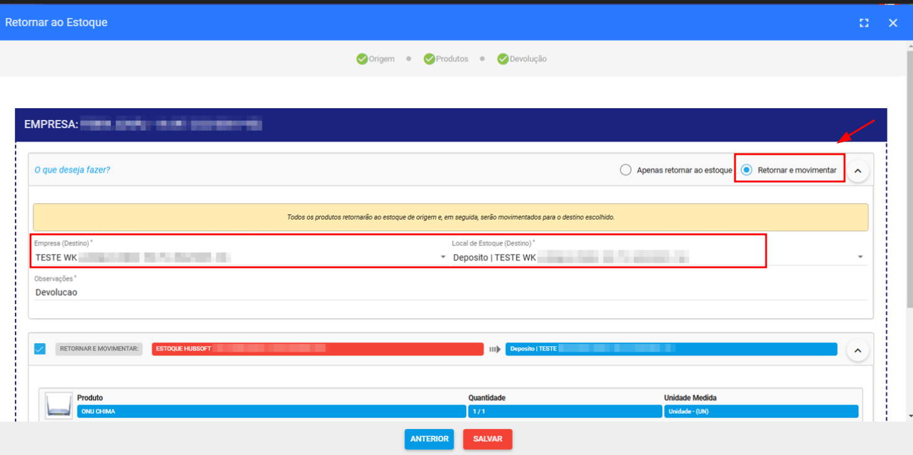The width and height of the screenshot is (913, 455).
Task: Go to the Origem step tab
Action: (x=382, y=59)
